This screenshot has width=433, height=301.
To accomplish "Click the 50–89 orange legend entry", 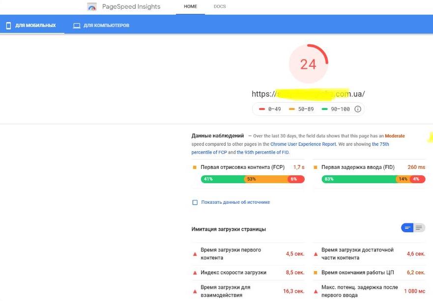I will [301, 109].
